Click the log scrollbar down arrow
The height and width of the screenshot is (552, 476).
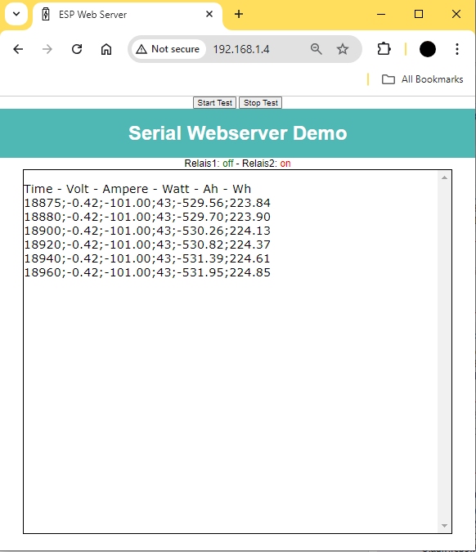click(444, 526)
